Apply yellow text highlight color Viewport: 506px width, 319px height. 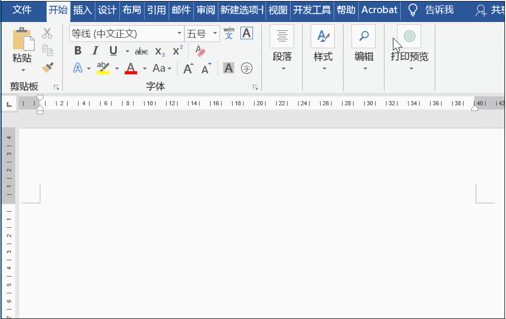tap(103, 68)
